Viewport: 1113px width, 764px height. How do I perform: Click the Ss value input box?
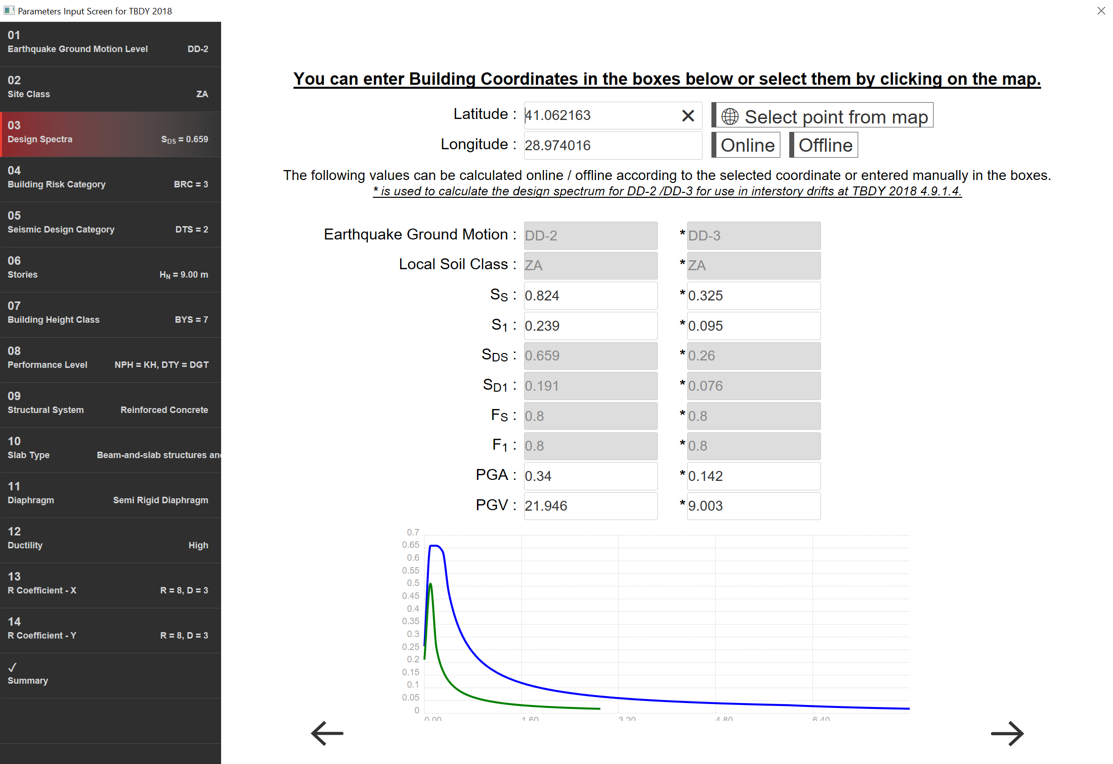[590, 295]
